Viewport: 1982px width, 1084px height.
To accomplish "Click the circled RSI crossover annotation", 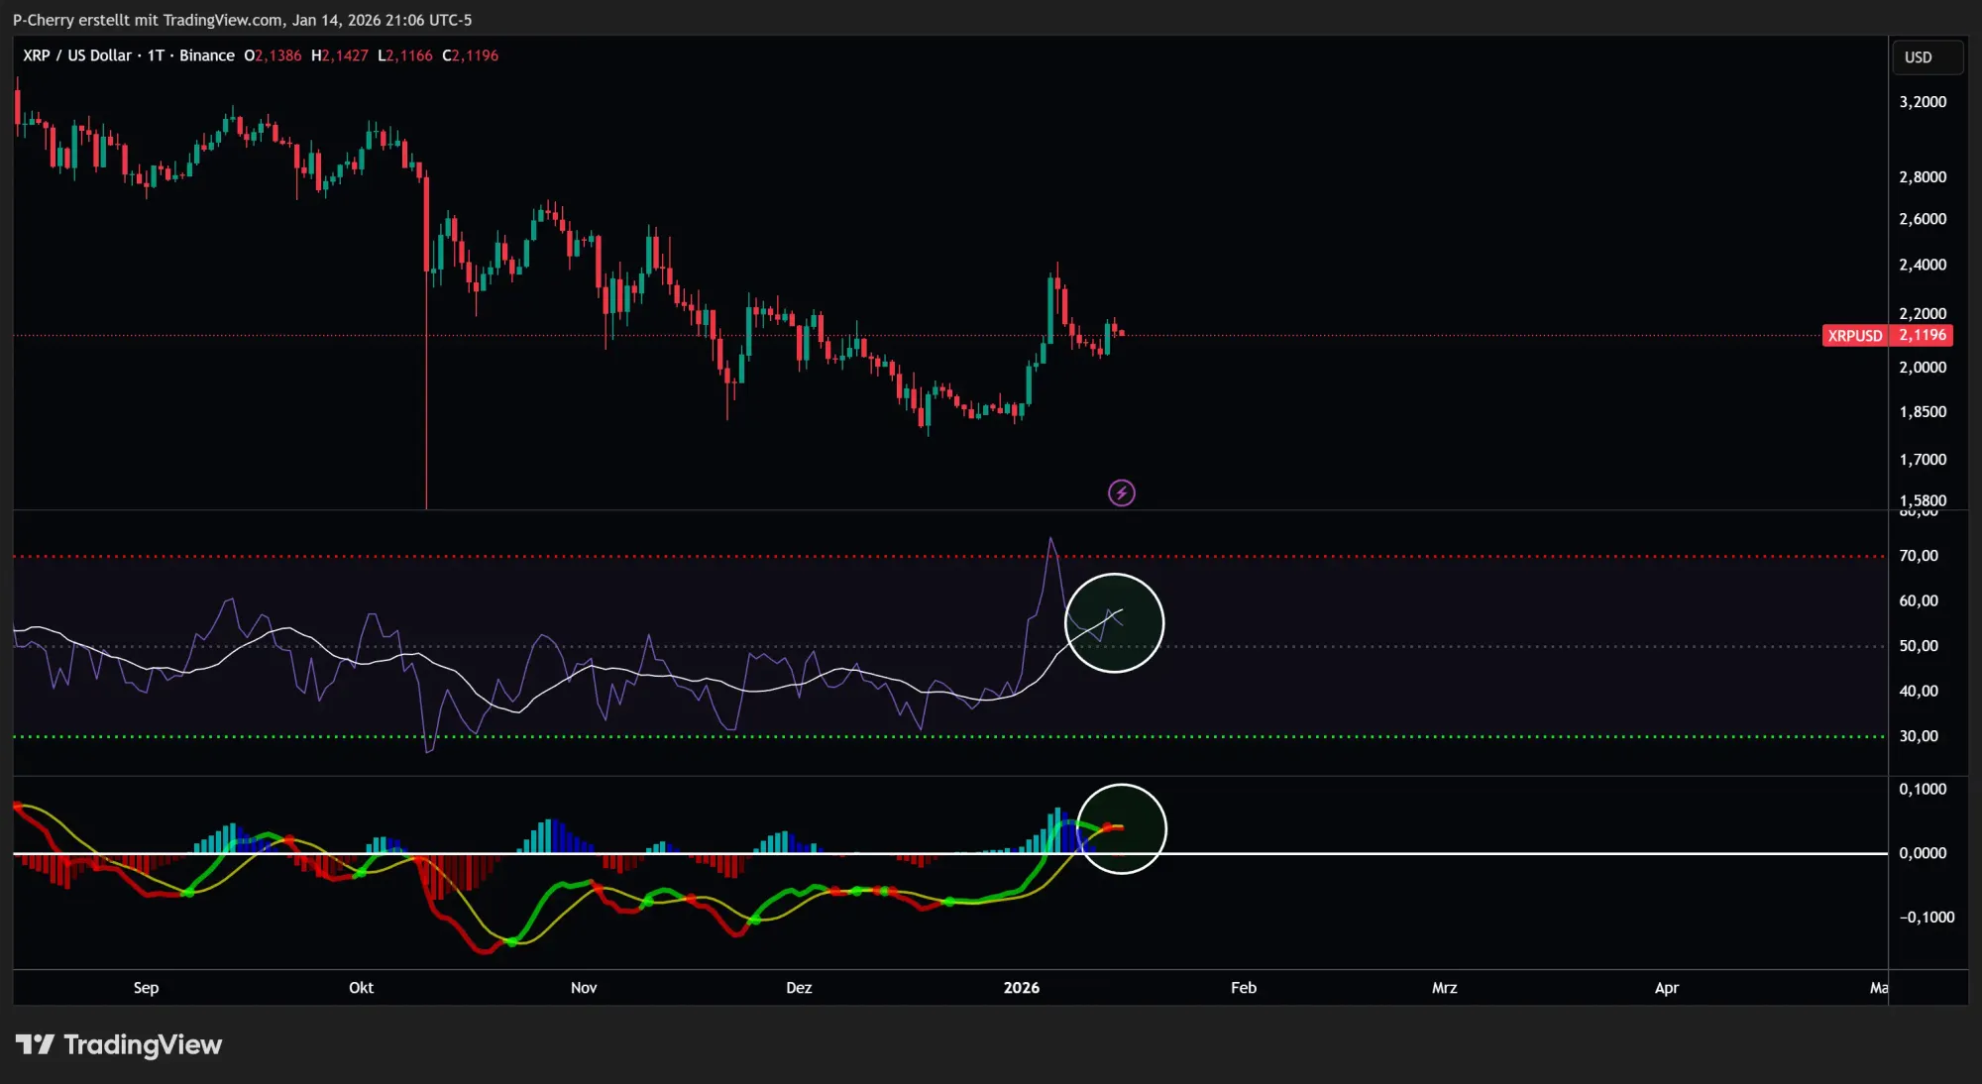I will pos(1114,622).
